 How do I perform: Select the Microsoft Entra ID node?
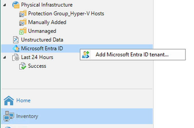coord(77,49)
